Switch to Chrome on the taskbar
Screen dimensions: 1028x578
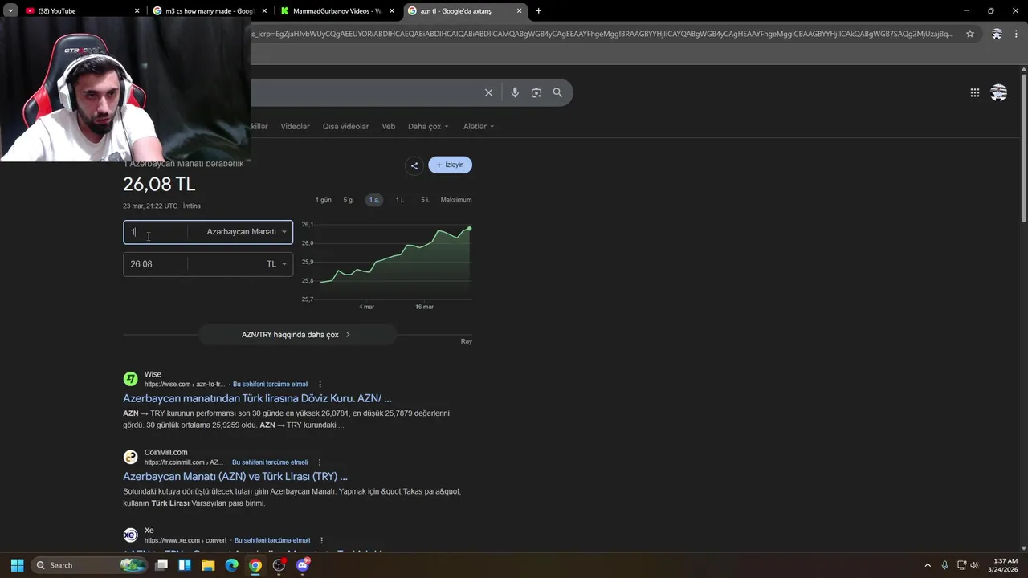click(255, 565)
